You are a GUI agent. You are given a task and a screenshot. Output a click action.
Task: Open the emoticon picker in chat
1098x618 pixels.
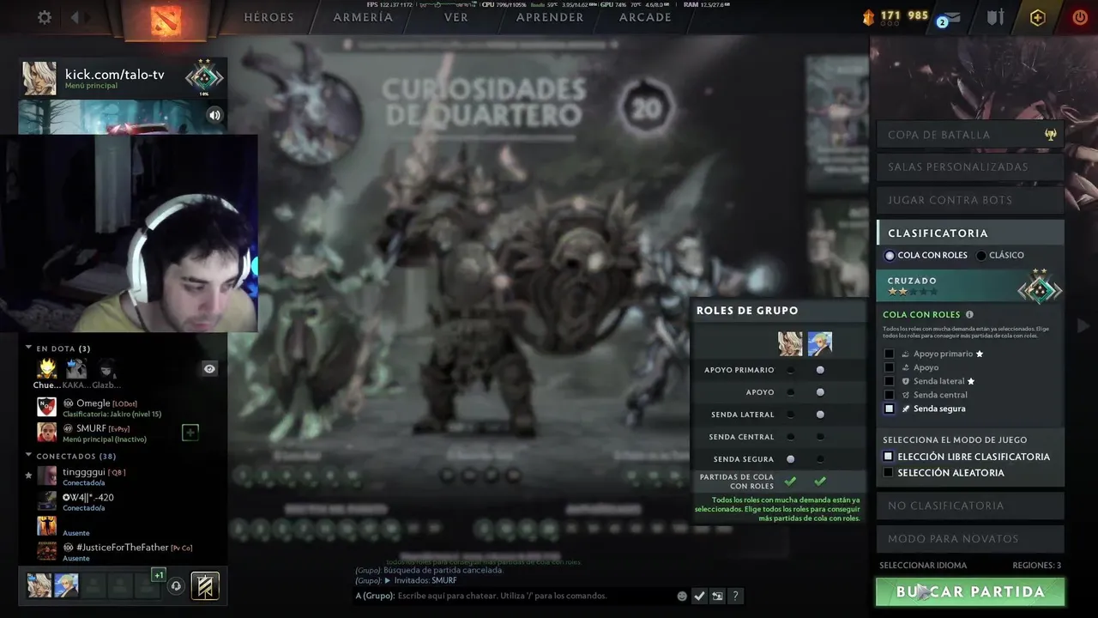(682, 596)
